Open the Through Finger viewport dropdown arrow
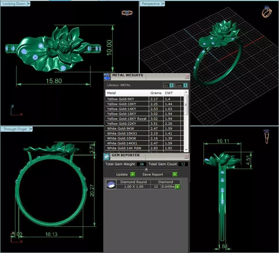This screenshot has width=279, height=253. (31, 129)
